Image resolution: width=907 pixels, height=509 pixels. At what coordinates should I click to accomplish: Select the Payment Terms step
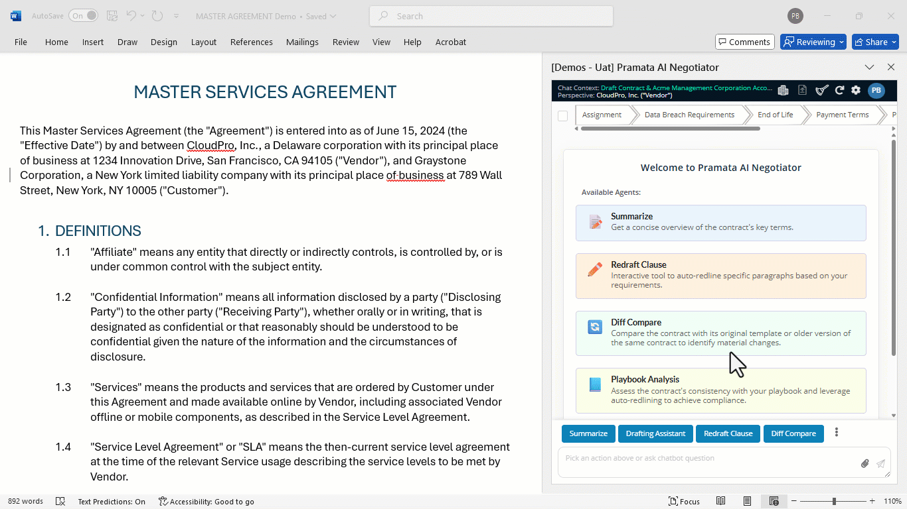pos(842,115)
